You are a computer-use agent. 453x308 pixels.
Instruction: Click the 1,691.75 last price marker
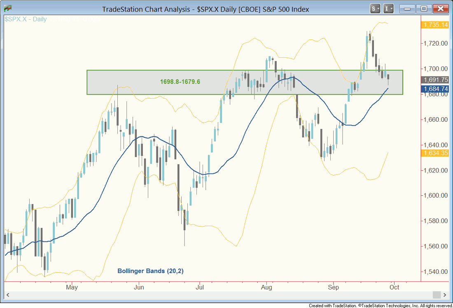436,80
